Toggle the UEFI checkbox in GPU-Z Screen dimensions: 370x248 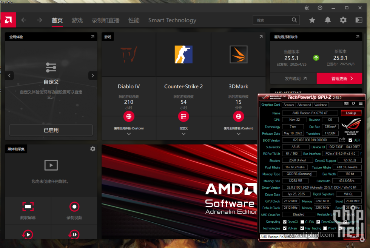[x=350, y=140]
